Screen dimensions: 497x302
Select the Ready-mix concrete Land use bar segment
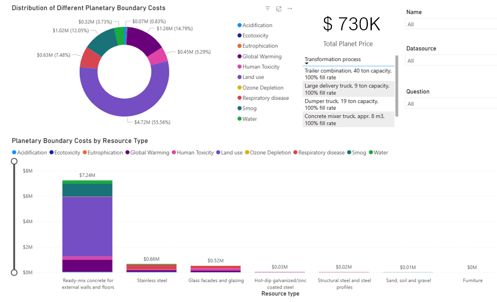[x=87, y=226]
